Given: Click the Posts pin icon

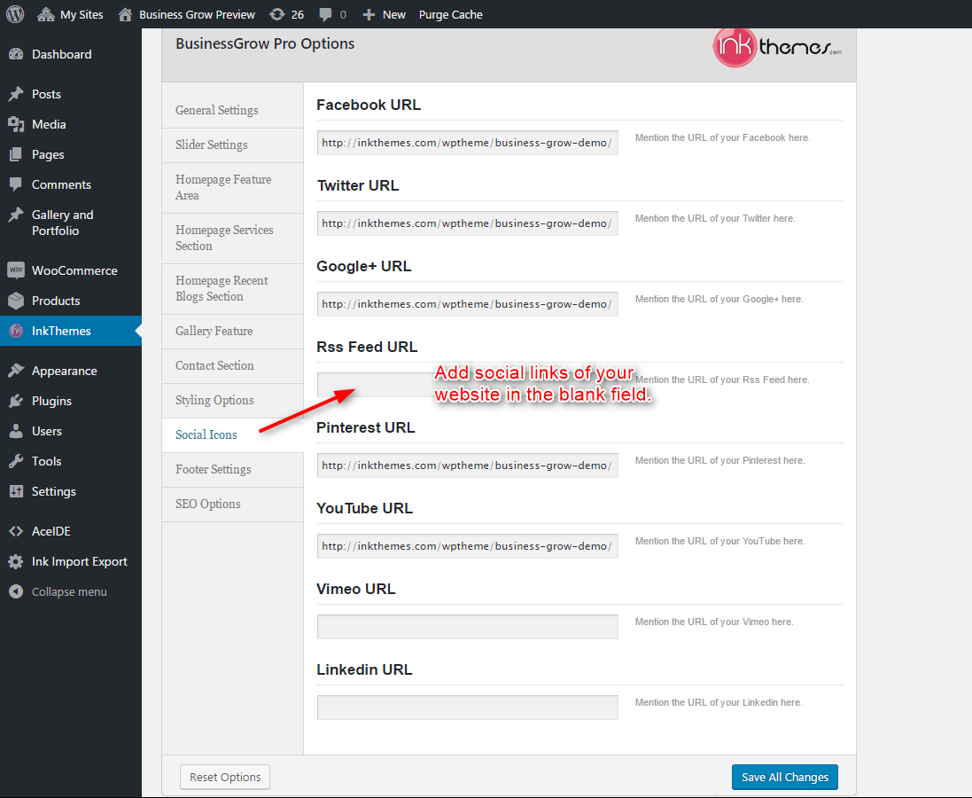Looking at the screenshot, I should (16, 94).
